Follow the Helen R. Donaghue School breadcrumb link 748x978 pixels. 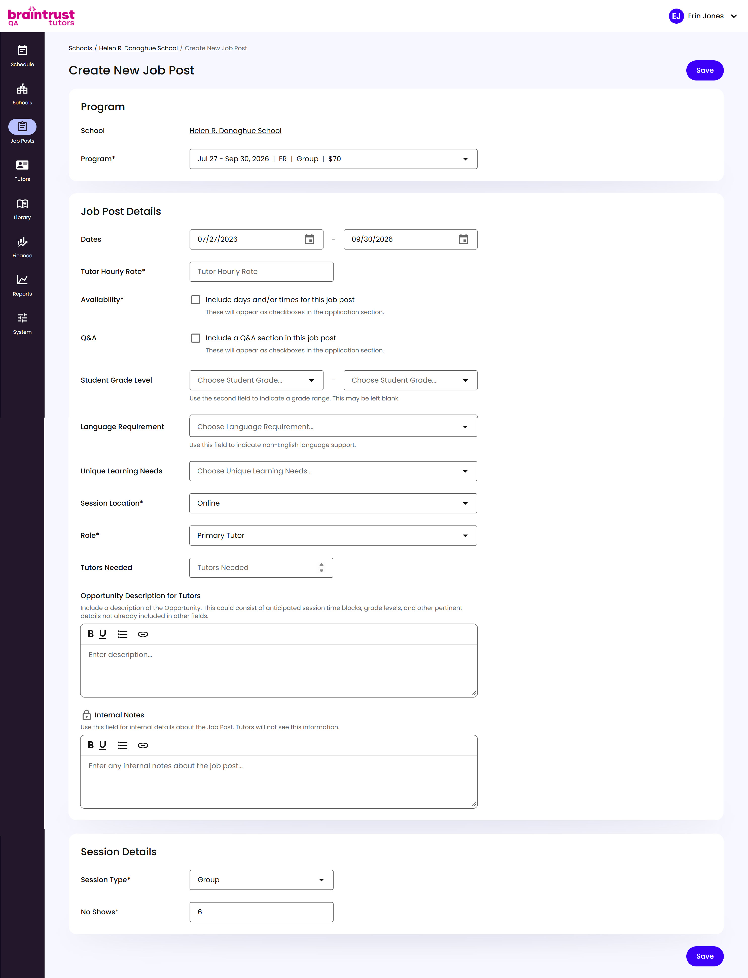[x=138, y=48]
